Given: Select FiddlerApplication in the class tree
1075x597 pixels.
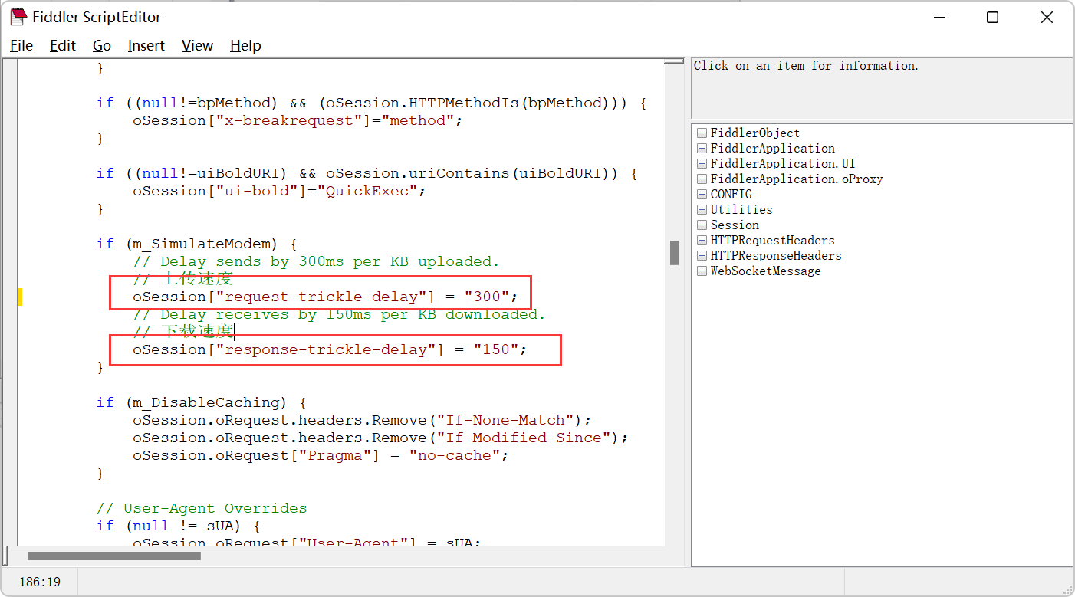Looking at the screenshot, I should pyautogui.click(x=773, y=149).
